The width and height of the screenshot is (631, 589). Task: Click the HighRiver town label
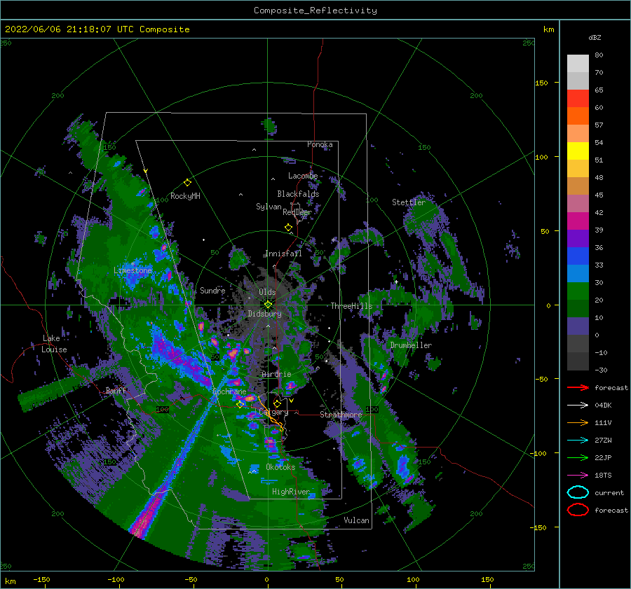291,492
